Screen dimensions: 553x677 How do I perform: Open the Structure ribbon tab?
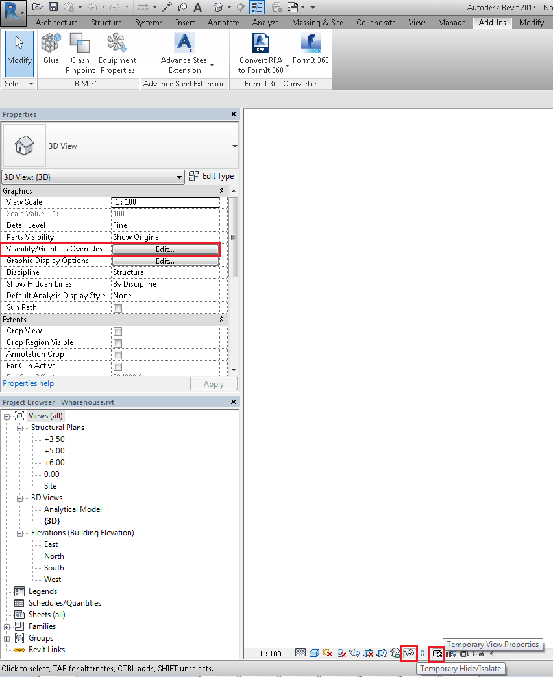pyautogui.click(x=106, y=23)
